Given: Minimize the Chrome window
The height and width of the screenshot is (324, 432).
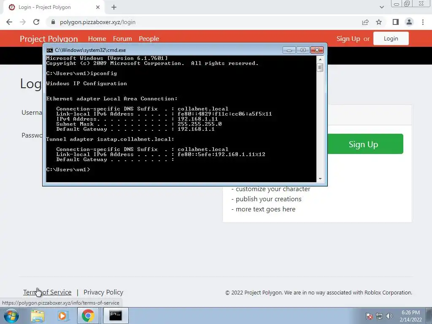Looking at the screenshot, I should pyautogui.click(x=397, y=4).
